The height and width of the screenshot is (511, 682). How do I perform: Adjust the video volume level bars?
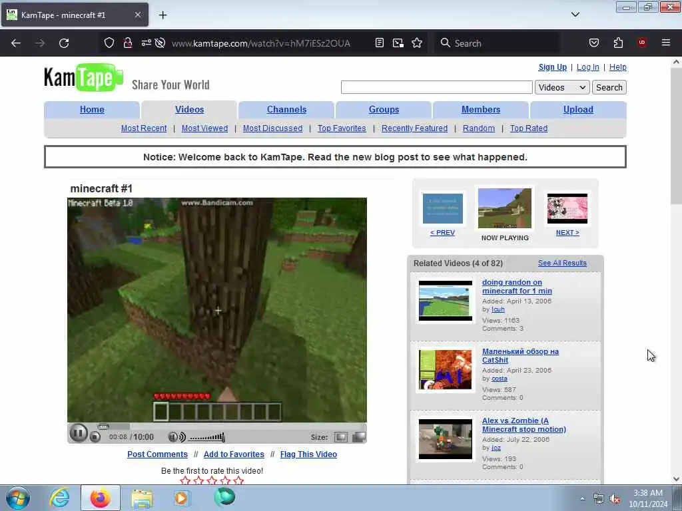(x=207, y=437)
